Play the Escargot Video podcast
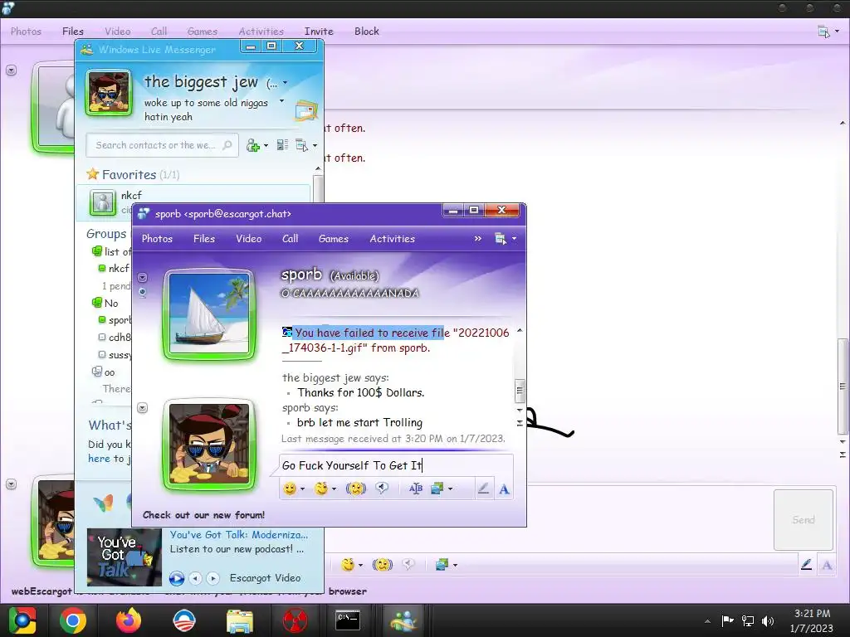This screenshot has width=850, height=637. coord(177,578)
